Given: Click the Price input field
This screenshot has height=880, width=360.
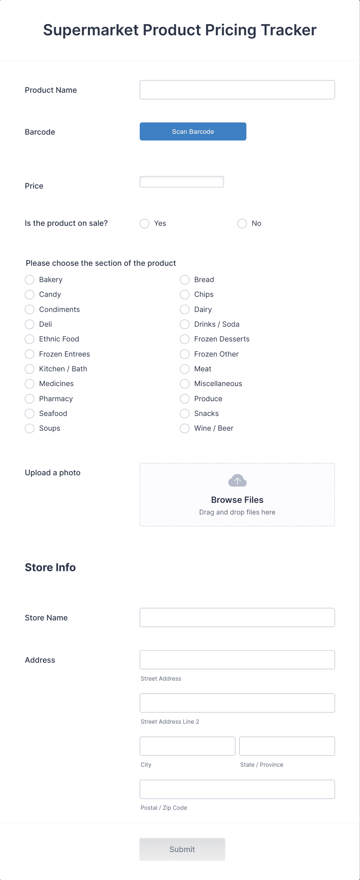Looking at the screenshot, I should (182, 182).
